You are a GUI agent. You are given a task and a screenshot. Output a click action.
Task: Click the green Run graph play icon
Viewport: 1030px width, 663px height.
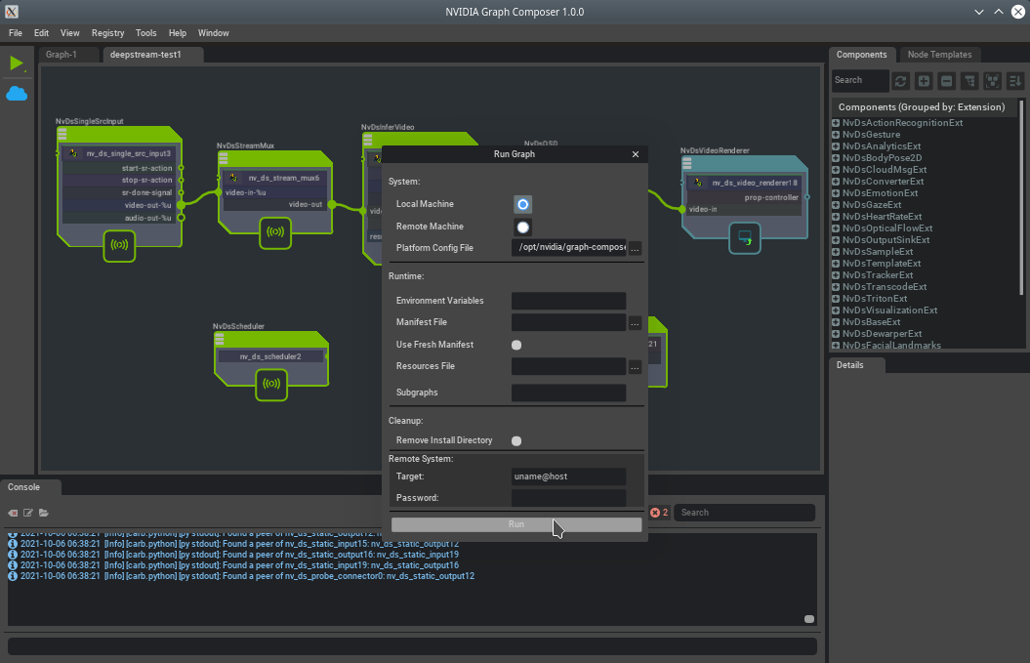[17, 63]
